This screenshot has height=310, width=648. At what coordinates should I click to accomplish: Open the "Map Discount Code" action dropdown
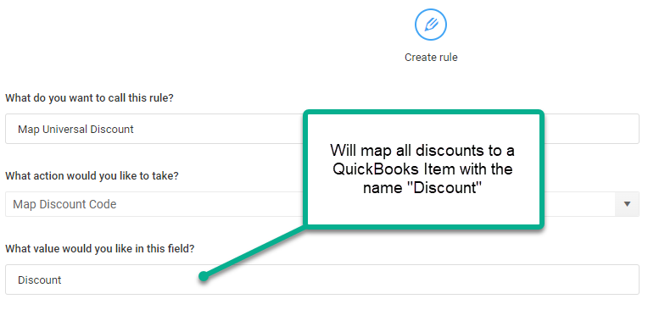coord(322,204)
